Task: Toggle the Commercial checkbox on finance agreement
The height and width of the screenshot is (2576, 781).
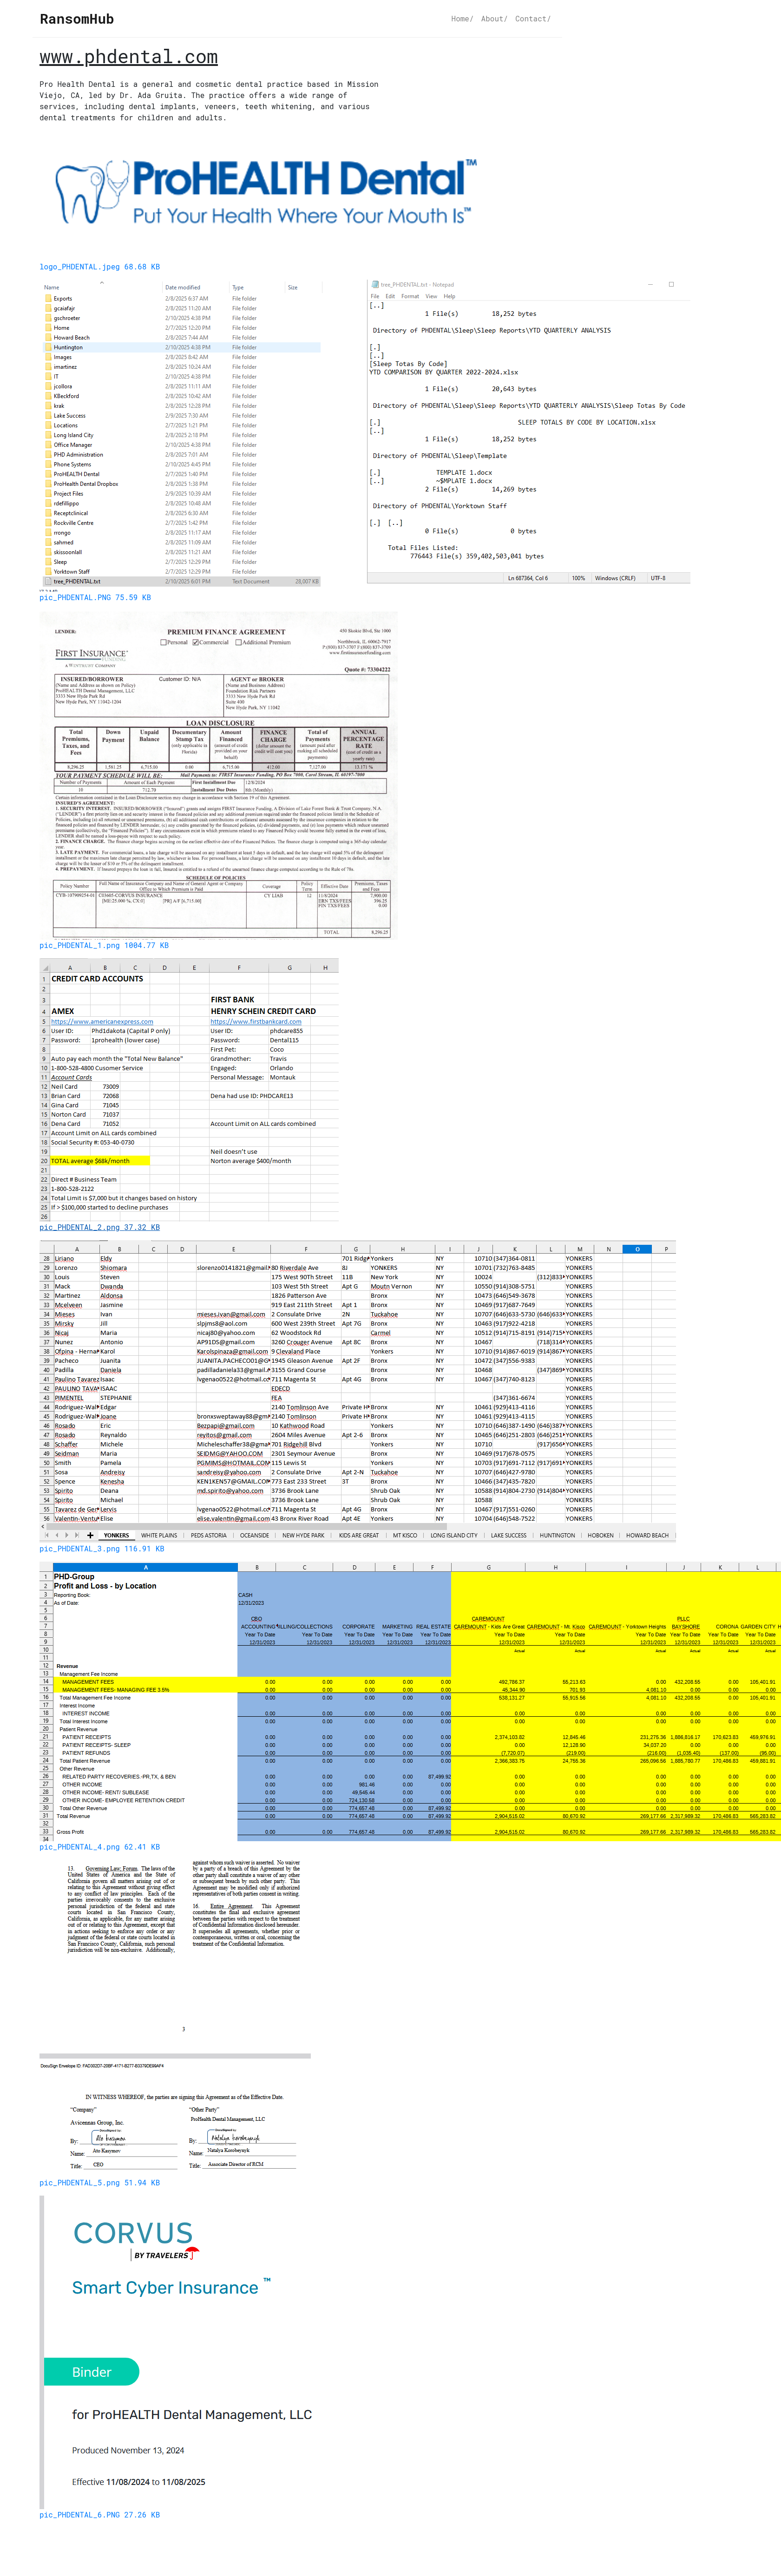Action: point(195,642)
